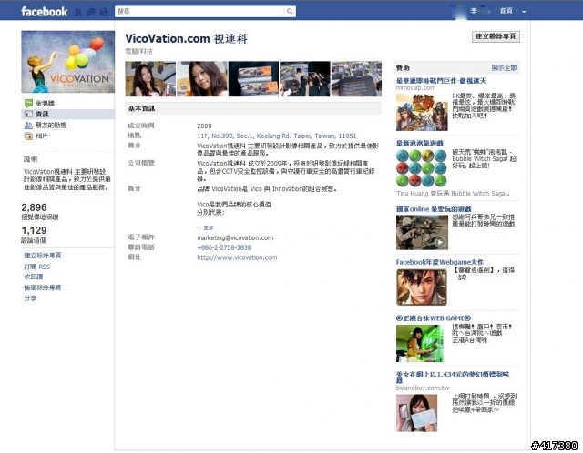Click the bidandbuy.com.tw domain text

click(x=423, y=388)
